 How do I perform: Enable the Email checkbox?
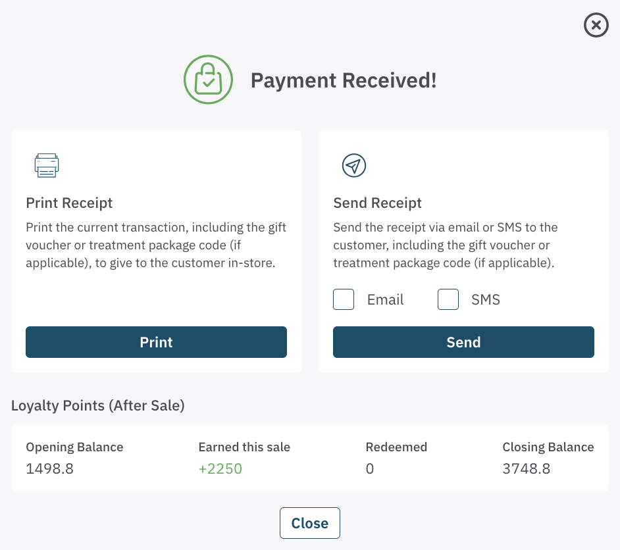coord(344,300)
